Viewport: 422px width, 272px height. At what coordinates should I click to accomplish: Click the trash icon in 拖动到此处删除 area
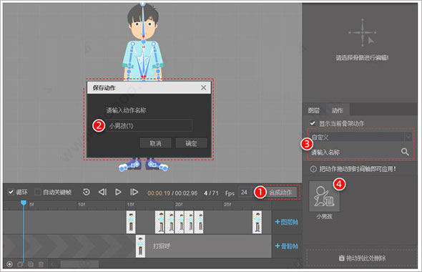[341, 258]
